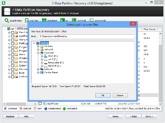The image size is (165, 123).
Task: Click the Encrypted legend green icon
Action: pos(64,109)
